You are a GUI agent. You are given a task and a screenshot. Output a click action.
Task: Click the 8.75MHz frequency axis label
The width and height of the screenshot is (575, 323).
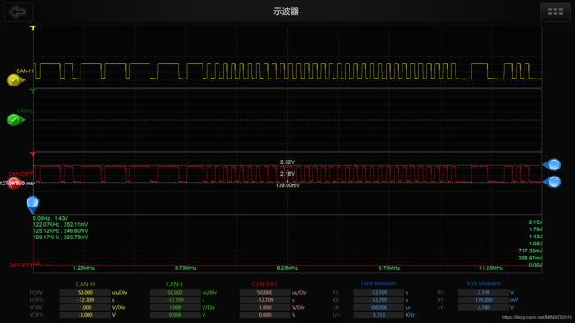389,268
